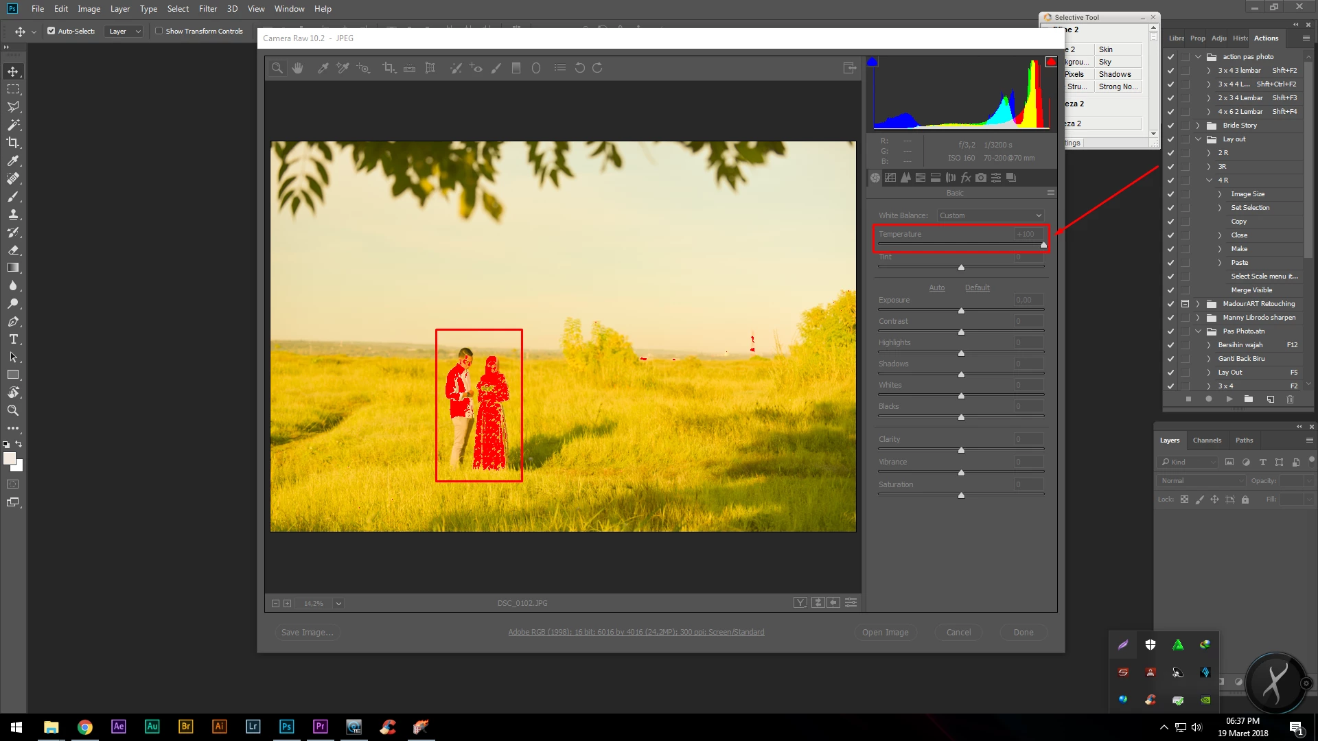Click the White Balance eyedropper tool

click(323, 68)
